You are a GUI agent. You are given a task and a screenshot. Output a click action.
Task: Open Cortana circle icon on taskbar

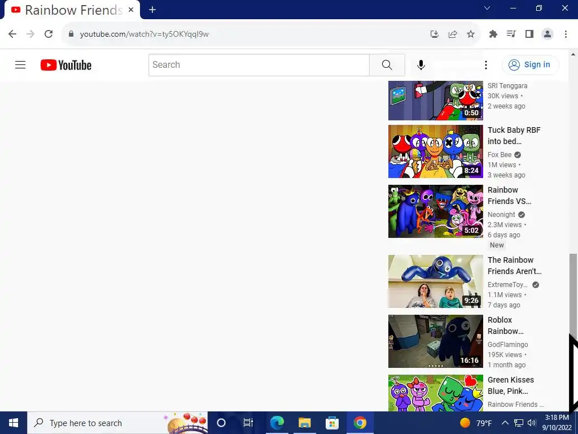pos(221,423)
